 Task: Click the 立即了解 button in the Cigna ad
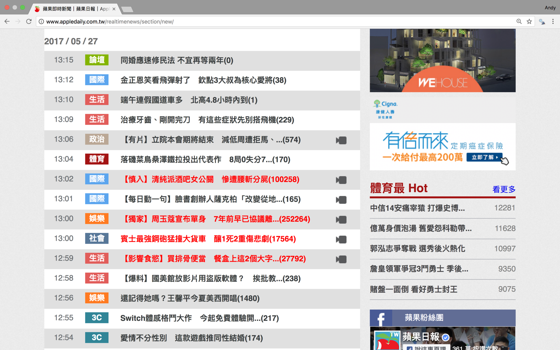484,157
